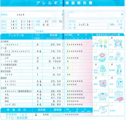Click the 非特異的 IgE test item
This screenshot has width=126, height=120.
[16, 114]
